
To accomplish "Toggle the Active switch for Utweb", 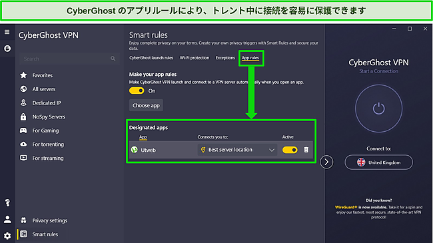I will tap(290, 150).
